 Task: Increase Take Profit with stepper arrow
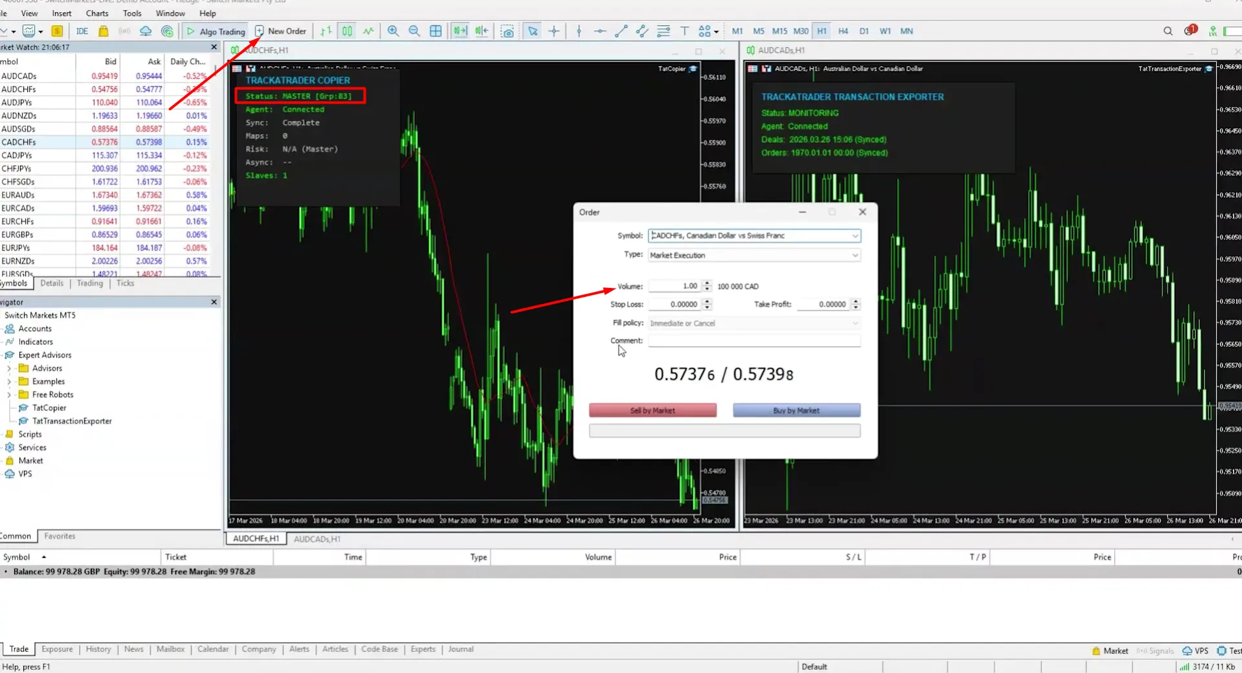click(856, 301)
